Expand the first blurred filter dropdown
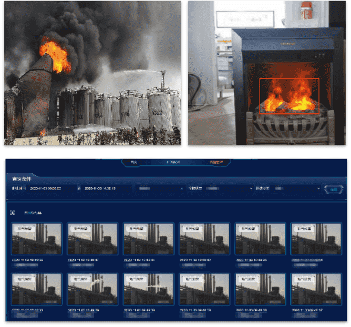 click(158, 188)
